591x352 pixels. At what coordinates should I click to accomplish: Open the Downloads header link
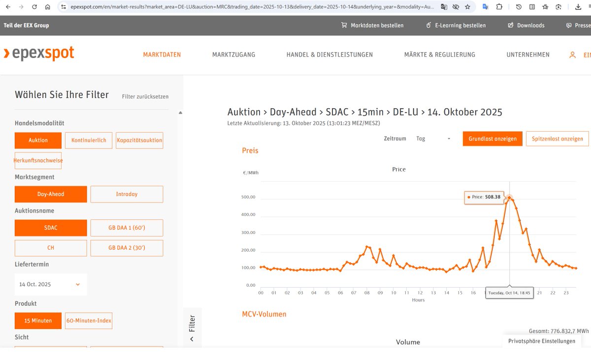[530, 25]
